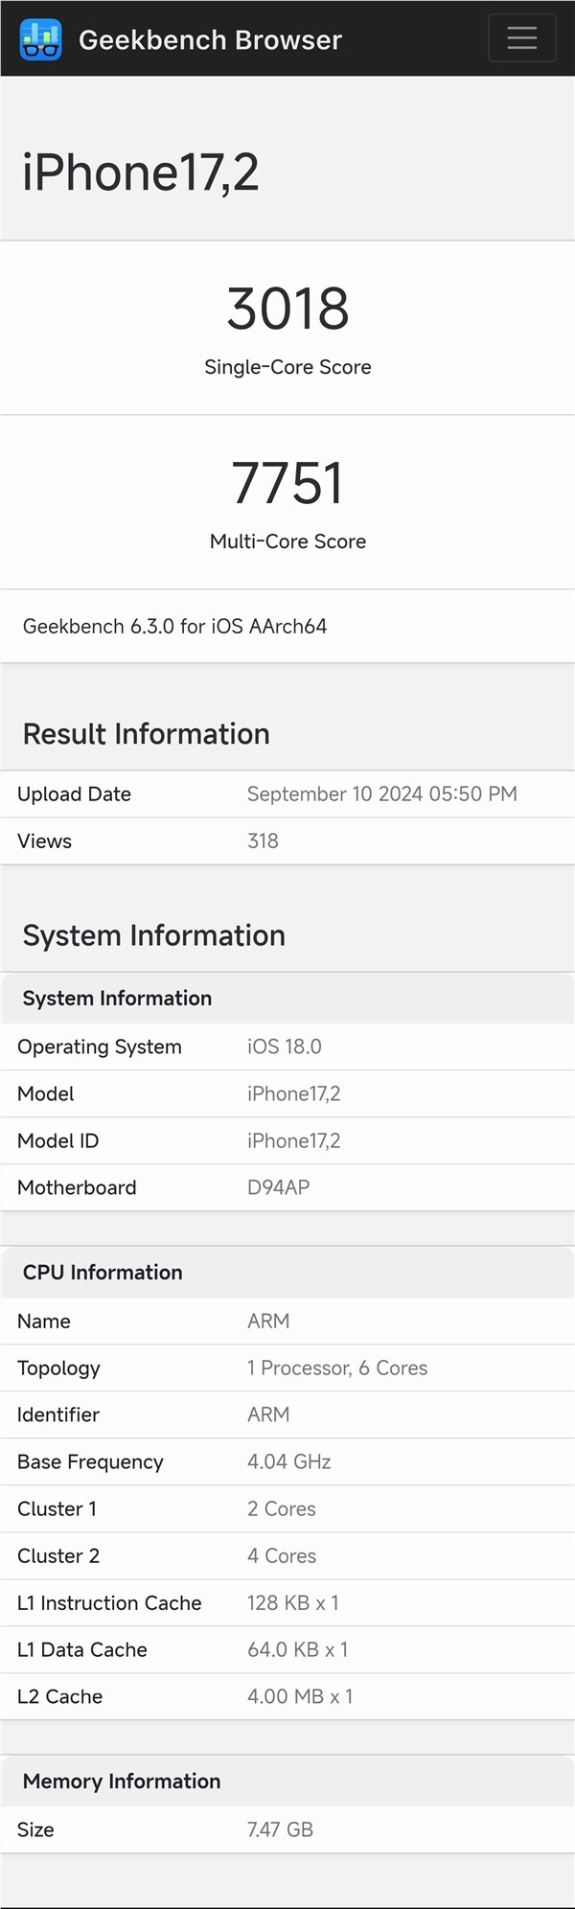Click the Multi-Core Score 7751
This screenshot has height=1909, width=575.
pyautogui.click(x=287, y=482)
